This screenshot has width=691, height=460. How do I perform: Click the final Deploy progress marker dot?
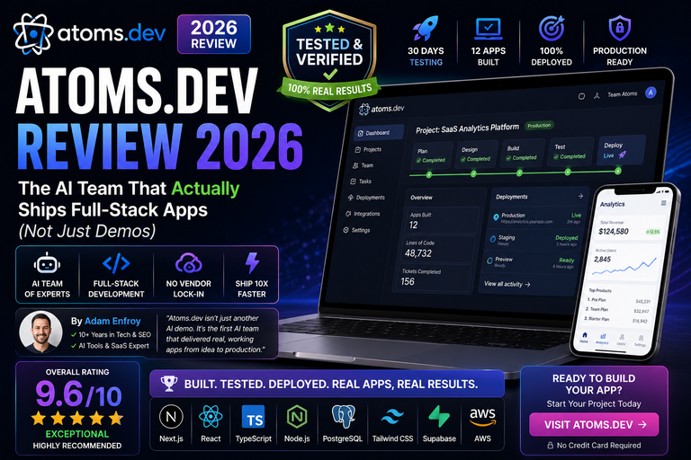tap(618, 171)
